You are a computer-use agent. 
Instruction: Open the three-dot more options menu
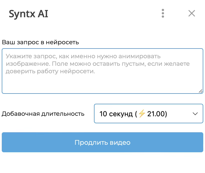pyautogui.click(x=163, y=13)
